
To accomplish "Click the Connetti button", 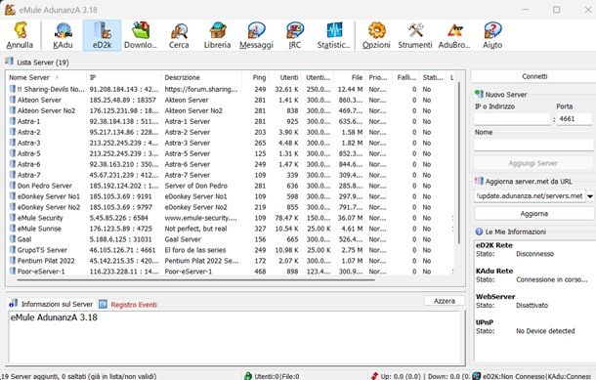I will coord(534,76).
